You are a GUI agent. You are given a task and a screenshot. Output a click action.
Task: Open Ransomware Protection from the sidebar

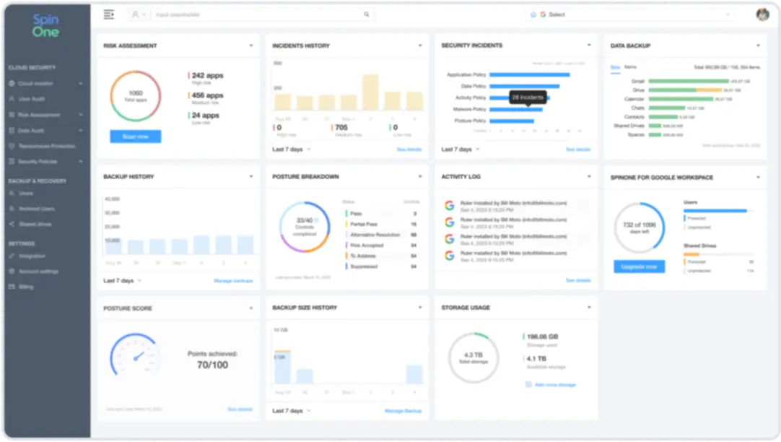[x=45, y=146]
